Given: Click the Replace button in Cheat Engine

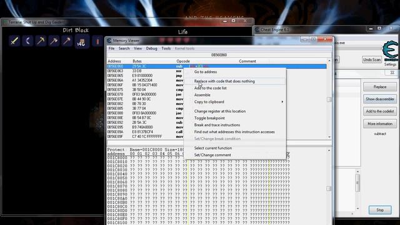Looking at the screenshot, I should point(380,87).
